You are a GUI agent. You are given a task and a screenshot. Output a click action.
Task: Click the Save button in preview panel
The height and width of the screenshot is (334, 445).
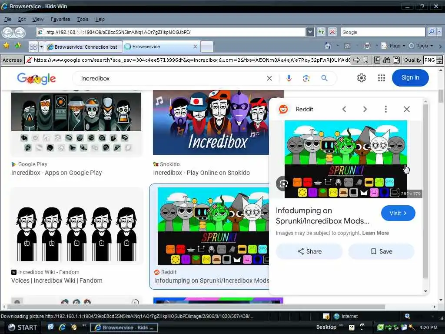click(x=382, y=251)
